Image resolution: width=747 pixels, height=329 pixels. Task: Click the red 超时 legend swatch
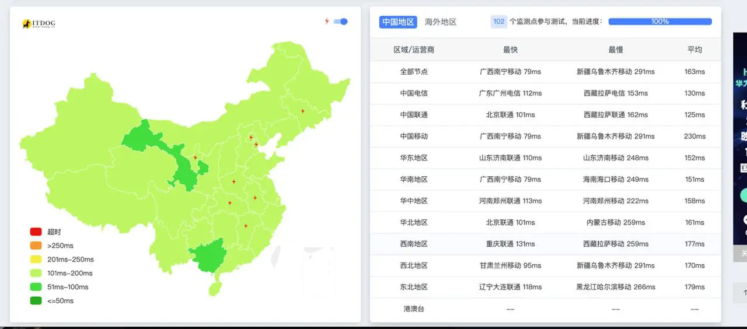click(36, 232)
